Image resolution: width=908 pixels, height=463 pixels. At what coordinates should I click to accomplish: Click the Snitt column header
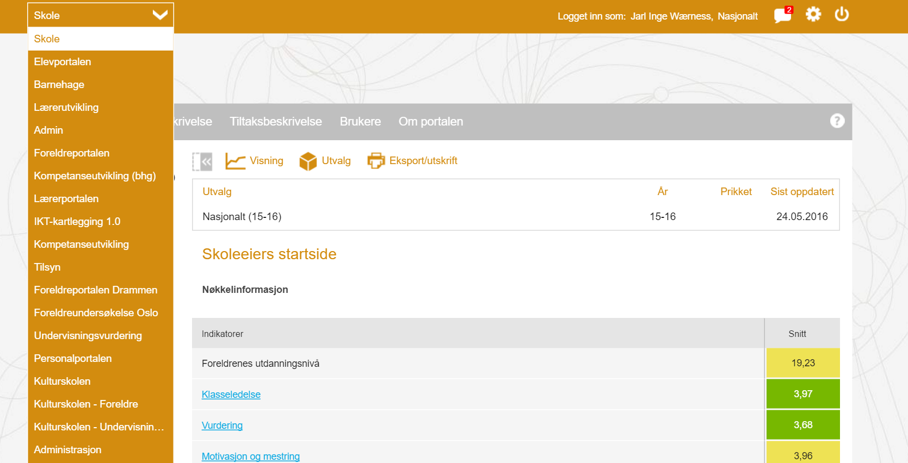pyautogui.click(x=798, y=334)
